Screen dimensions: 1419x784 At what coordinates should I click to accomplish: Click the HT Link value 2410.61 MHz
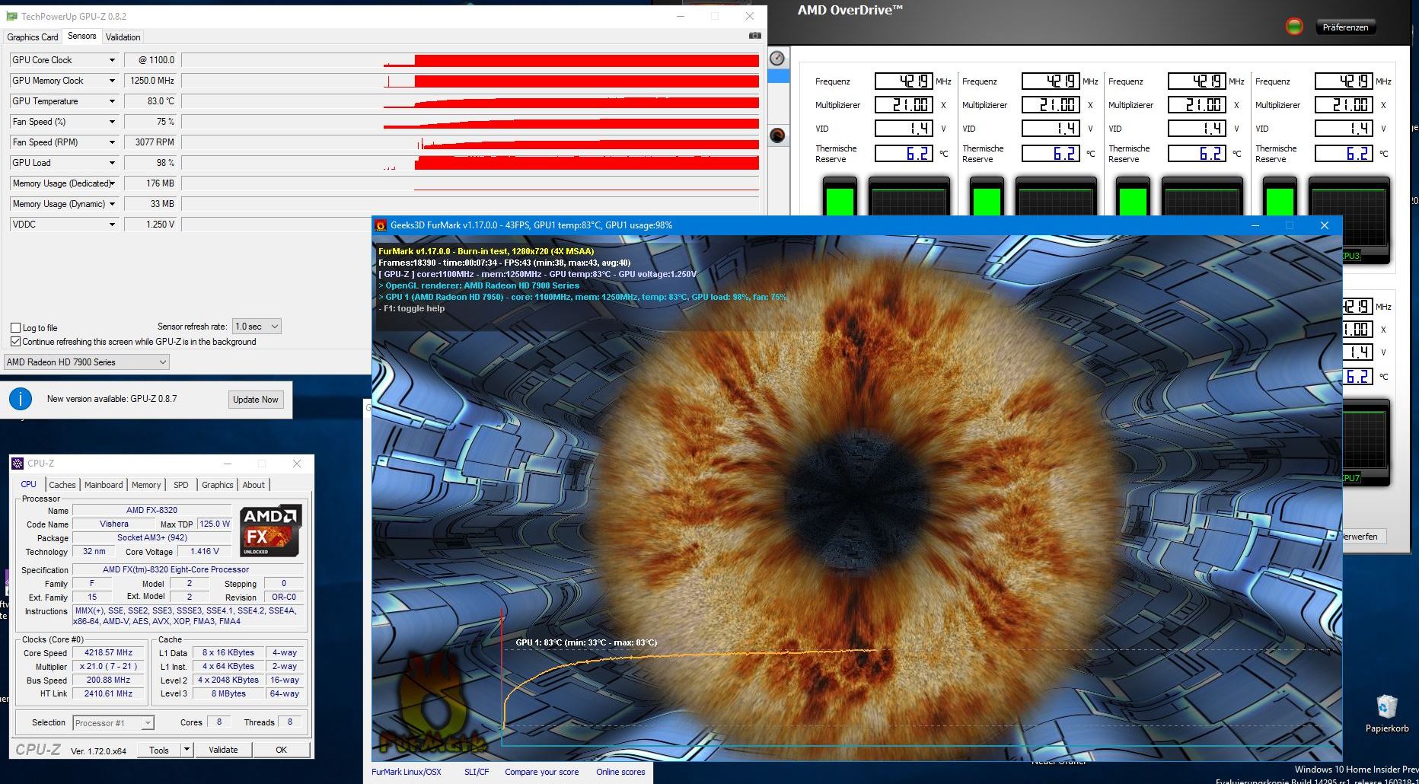click(x=109, y=694)
